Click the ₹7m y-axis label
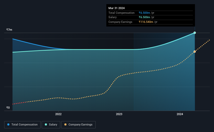This screenshot has width=214, height=132. pyautogui.click(x=9, y=30)
